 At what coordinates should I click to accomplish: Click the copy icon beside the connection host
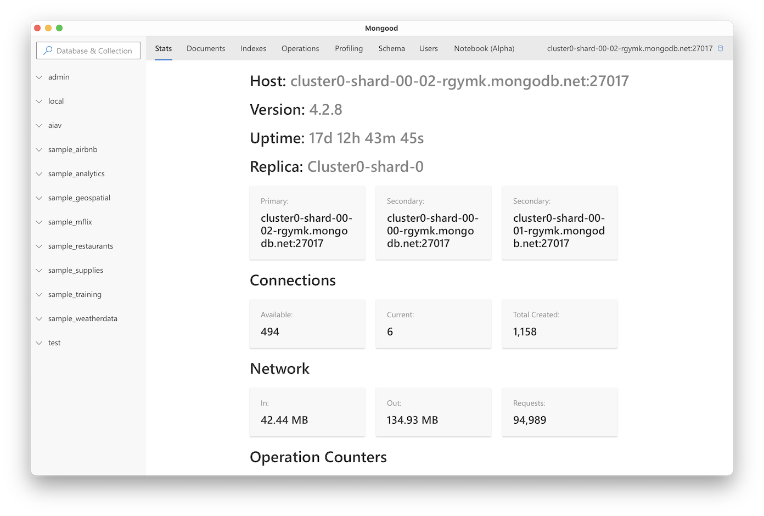point(721,48)
